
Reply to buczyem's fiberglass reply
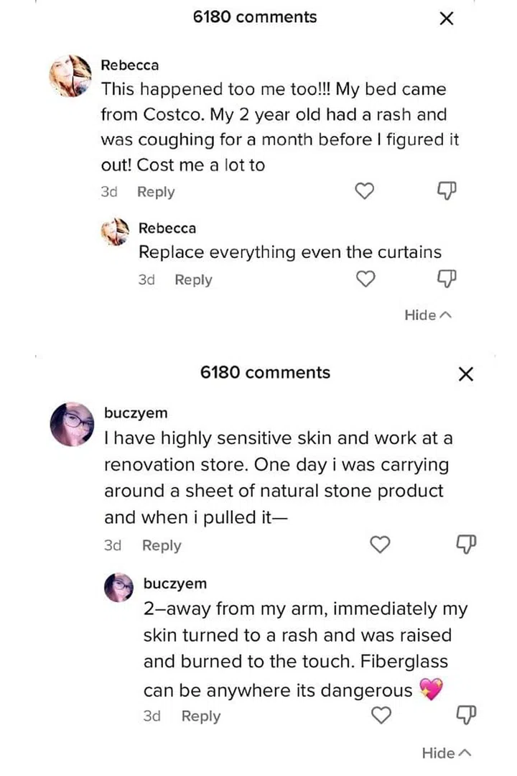click(x=200, y=716)
